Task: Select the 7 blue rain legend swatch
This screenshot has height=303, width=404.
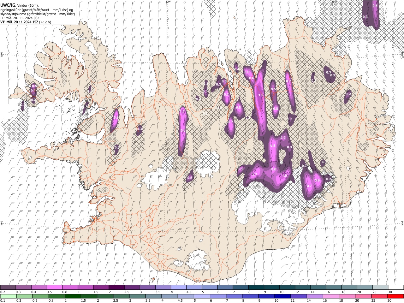Action: click(x=234, y=296)
